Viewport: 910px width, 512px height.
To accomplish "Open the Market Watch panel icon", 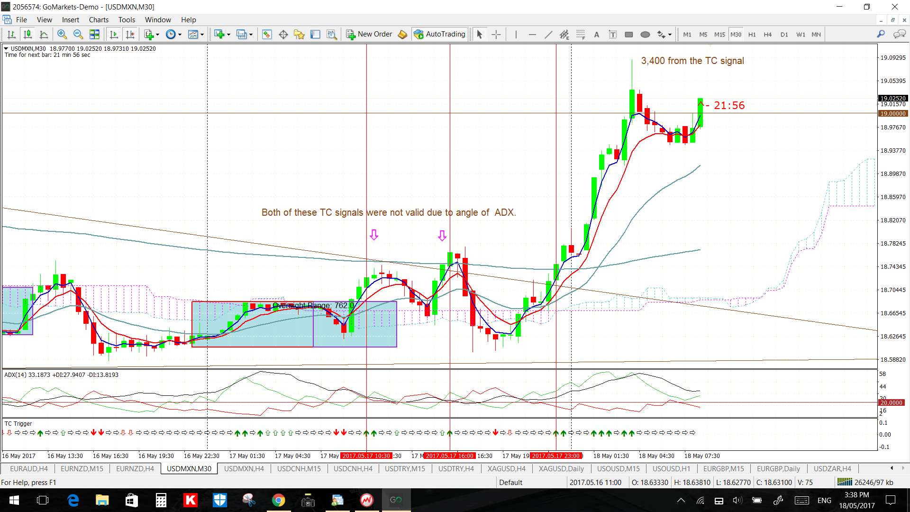I will [267, 34].
